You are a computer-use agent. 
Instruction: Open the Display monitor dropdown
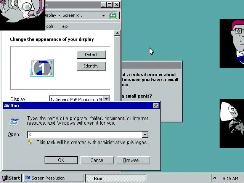coord(106,99)
